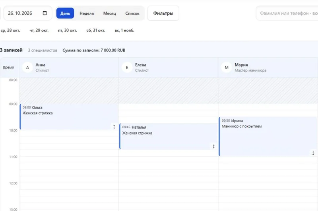The height and width of the screenshot is (211, 318).
Task: Click the resize handle on Наталья's appointment
Action: point(213,146)
